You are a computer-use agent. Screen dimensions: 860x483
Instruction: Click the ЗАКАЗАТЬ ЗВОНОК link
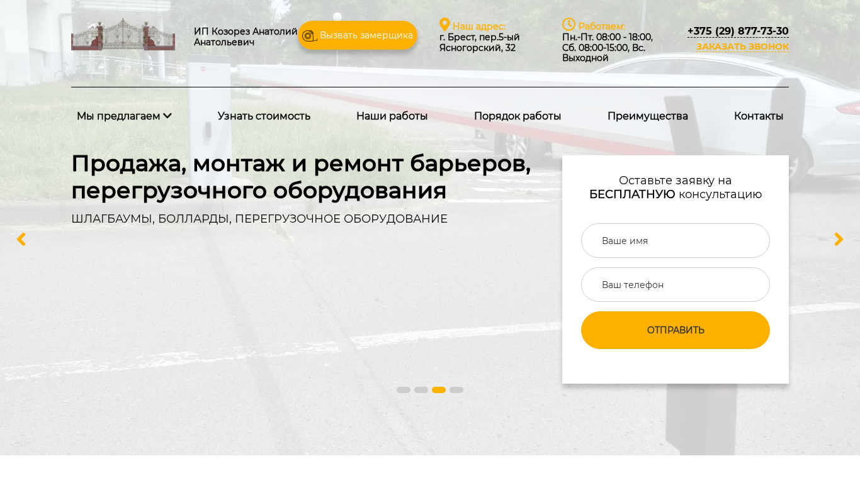[742, 47]
